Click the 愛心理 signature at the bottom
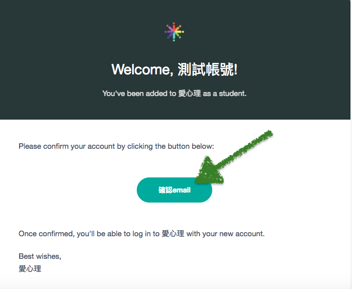Screen dimensions: 352x289 tap(30, 268)
